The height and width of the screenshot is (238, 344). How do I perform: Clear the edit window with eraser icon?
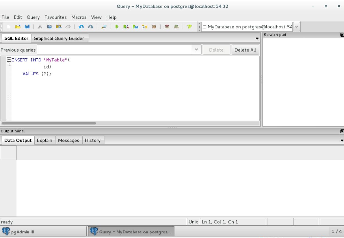pos(67,27)
